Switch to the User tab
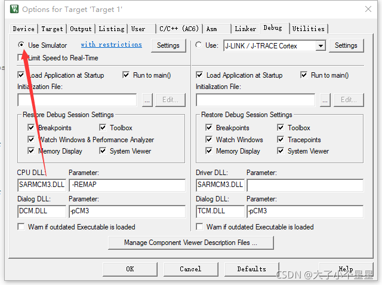The image size is (382, 285). coord(142,29)
